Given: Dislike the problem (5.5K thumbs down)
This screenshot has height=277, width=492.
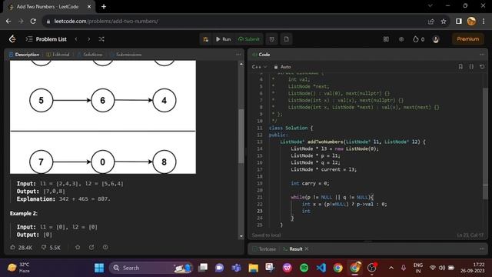Looking at the screenshot, I should pos(51,248).
